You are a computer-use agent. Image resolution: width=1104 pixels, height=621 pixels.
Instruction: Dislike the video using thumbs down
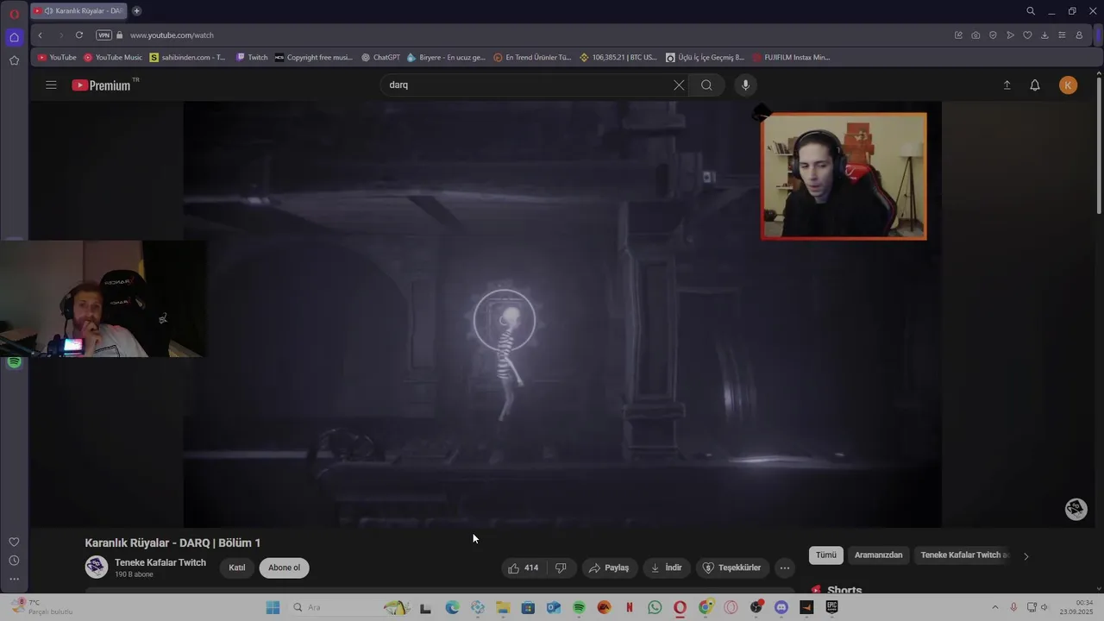[561, 568]
